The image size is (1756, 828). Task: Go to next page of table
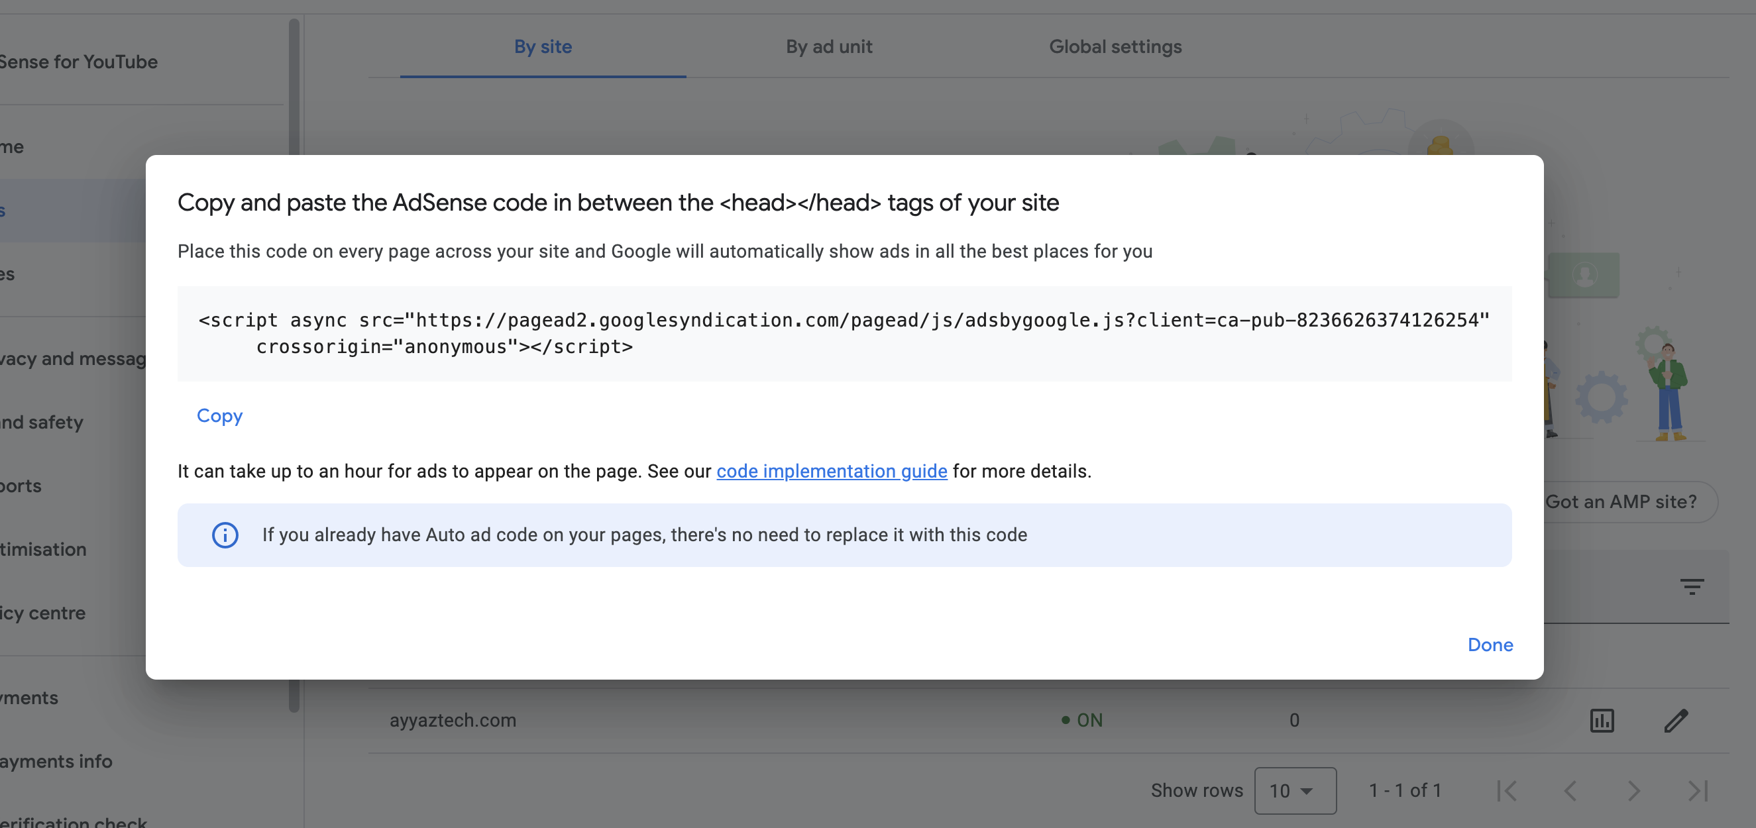pyautogui.click(x=1634, y=790)
